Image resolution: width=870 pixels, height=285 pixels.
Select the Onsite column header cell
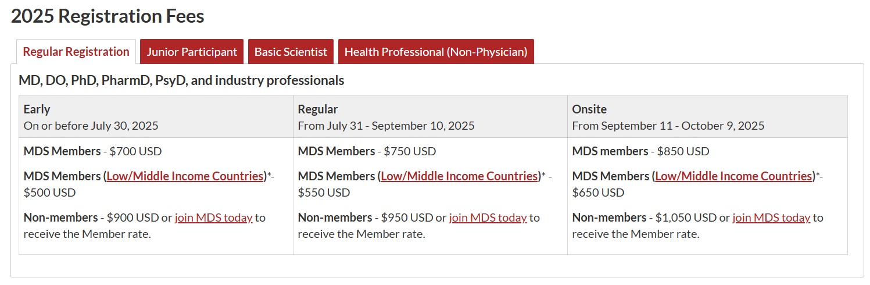point(707,117)
